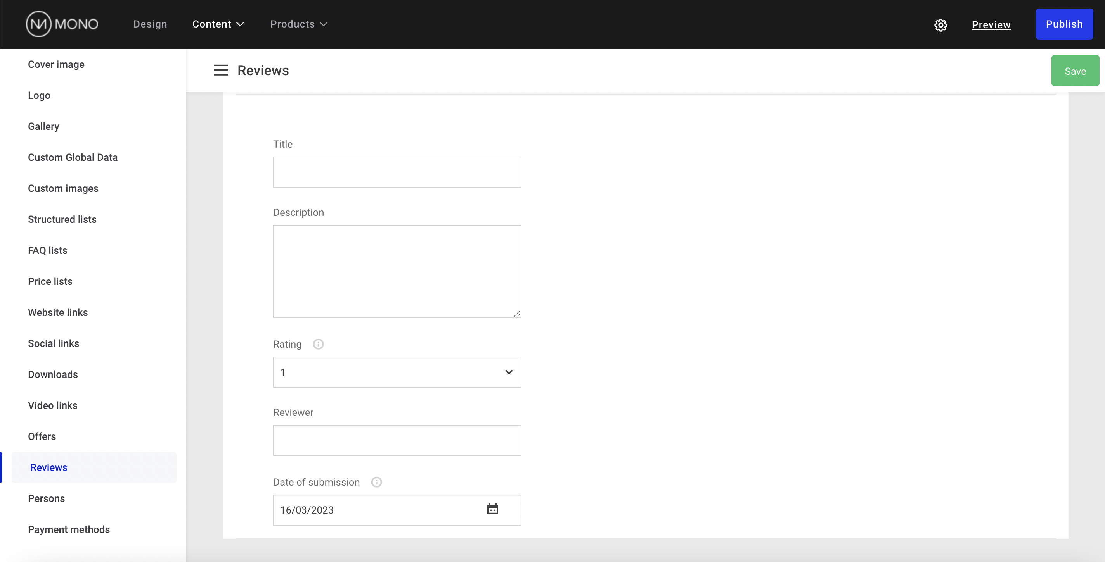Screen dimensions: 1105x562
Task: Go to Payment methods
Action: (69, 529)
